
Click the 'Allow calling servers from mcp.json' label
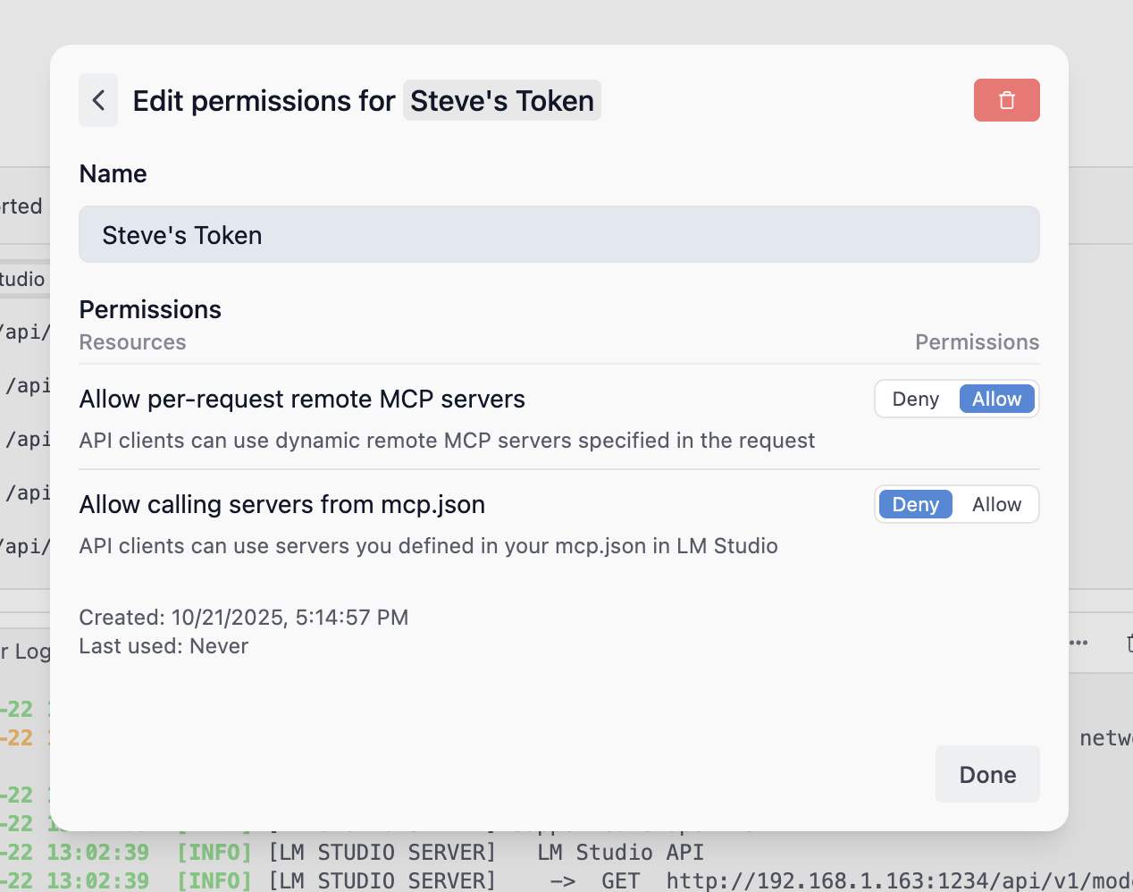point(281,505)
